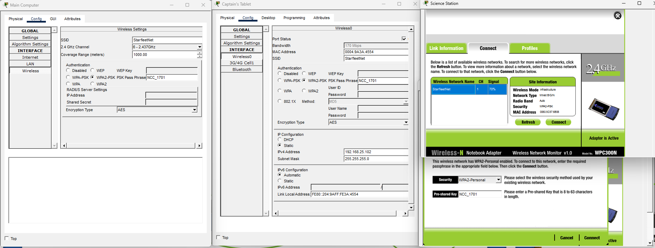Select DHCP in Tablet IP Configuration
The height and width of the screenshot is (248, 655).
coord(280,139)
